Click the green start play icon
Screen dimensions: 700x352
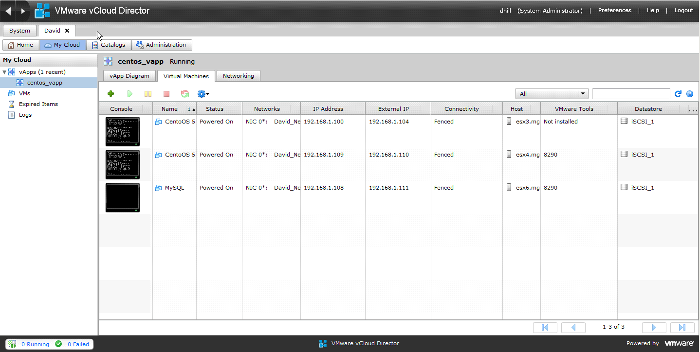point(129,94)
